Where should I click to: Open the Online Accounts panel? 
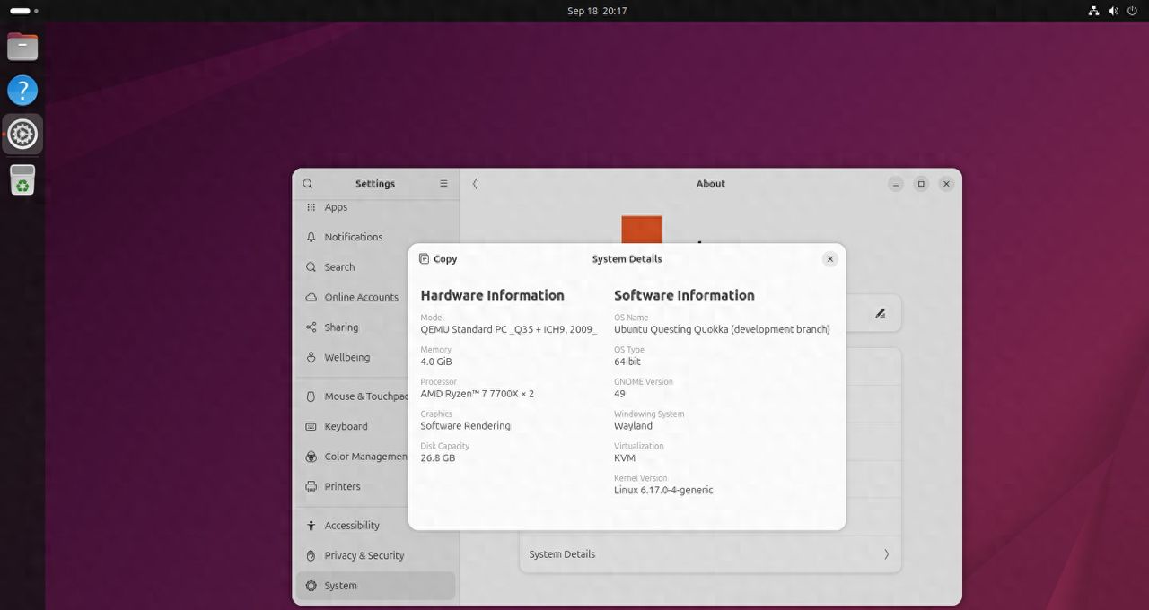[361, 297]
